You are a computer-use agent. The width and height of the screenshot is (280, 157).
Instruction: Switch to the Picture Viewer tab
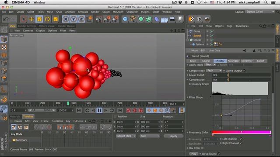(47, 26)
